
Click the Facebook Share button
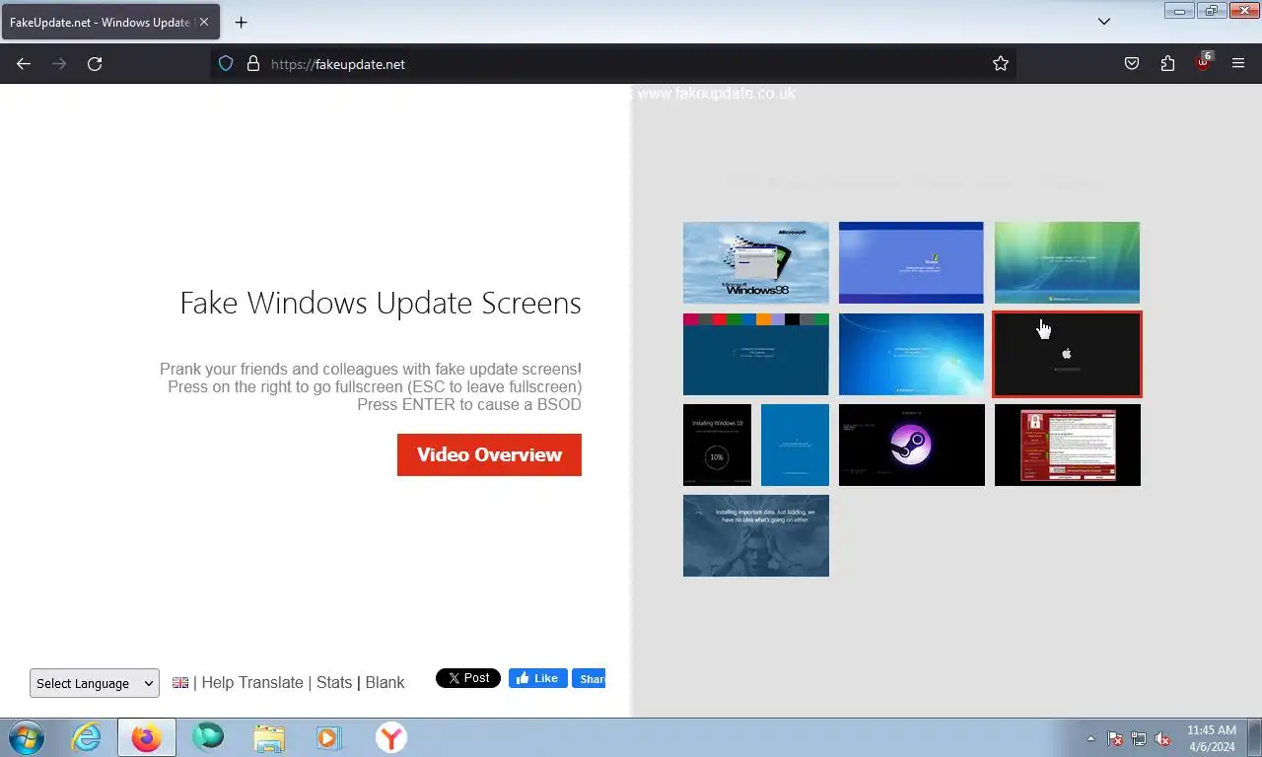click(589, 678)
